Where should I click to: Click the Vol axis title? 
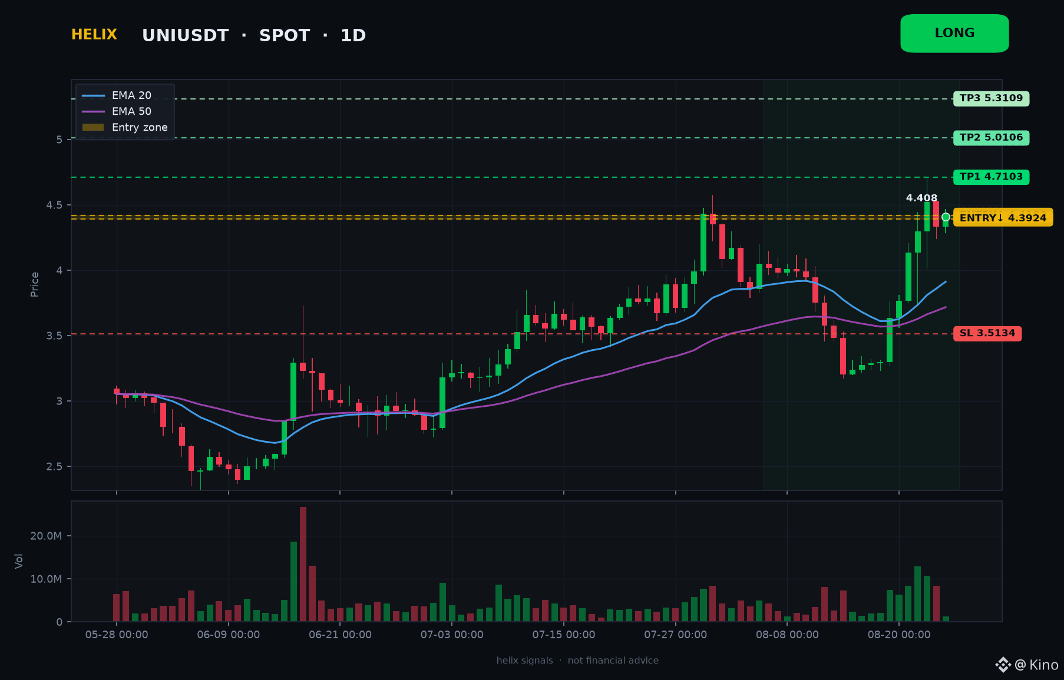point(19,561)
